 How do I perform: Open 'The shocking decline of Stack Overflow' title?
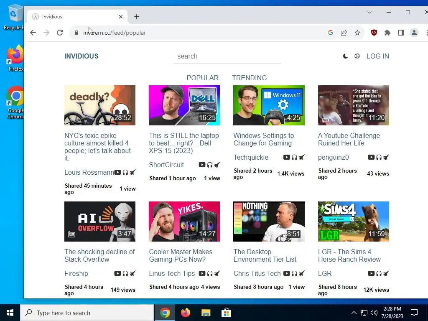99,255
